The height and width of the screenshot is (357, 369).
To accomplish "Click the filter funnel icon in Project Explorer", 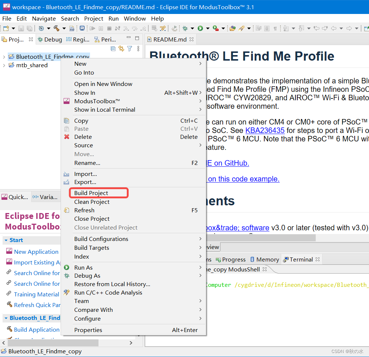I will 130,49.
